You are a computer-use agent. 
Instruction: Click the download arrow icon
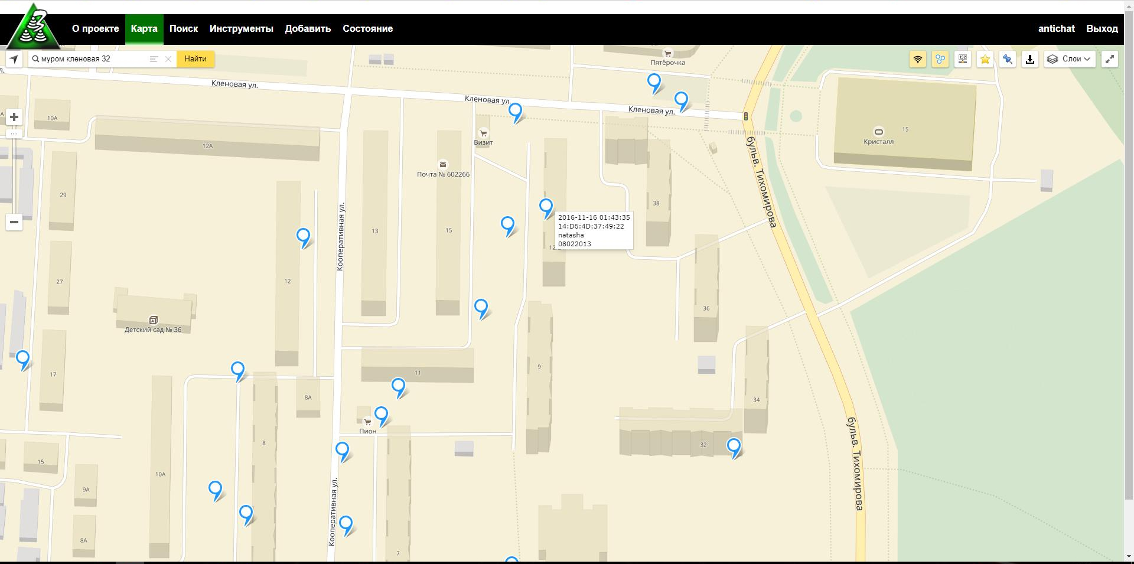tap(1030, 59)
